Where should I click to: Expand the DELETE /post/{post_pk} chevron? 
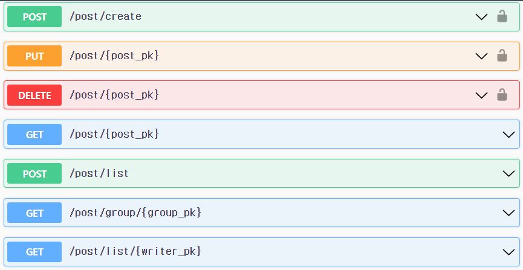[481, 95]
